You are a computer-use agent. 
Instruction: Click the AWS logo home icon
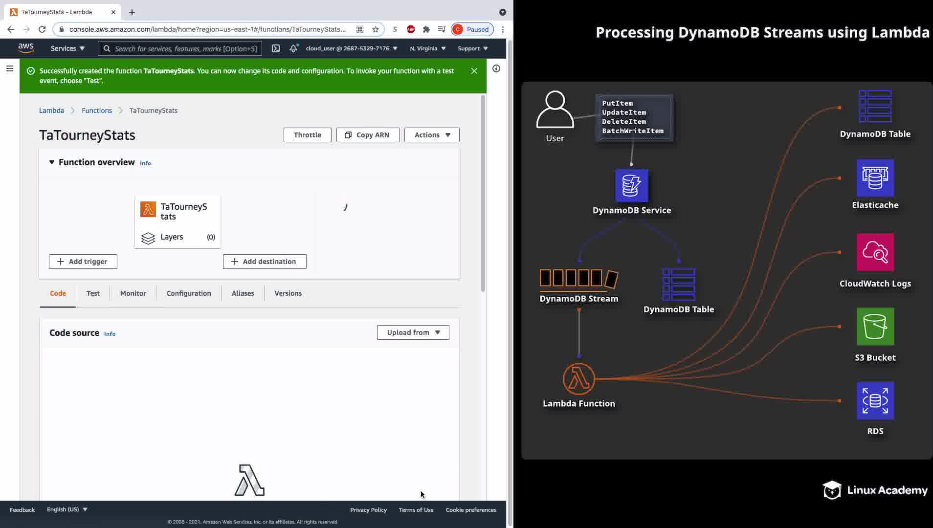(x=26, y=48)
